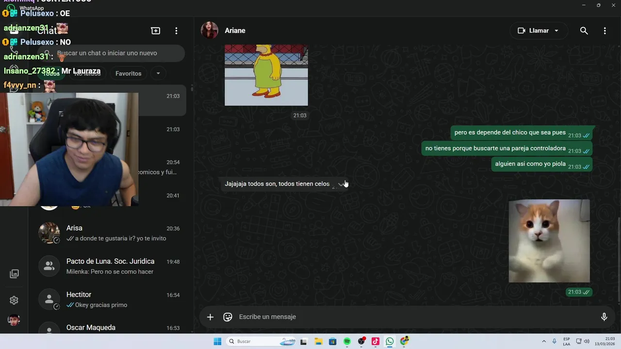Open the Homer Simpson GIF thumbnail
621x349 pixels.
[266, 75]
